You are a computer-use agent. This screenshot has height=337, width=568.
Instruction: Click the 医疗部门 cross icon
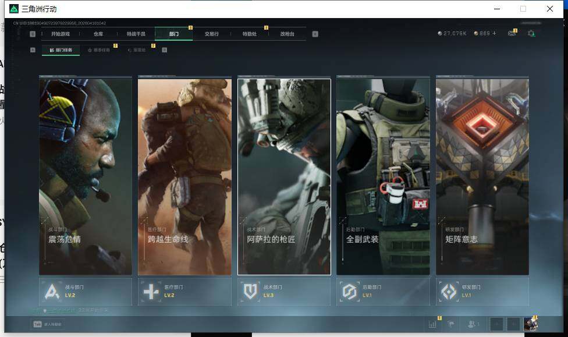(x=151, y=292)
